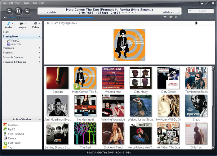Image resolution: width=217 pixels, height=156 pixels.
Task: Toggle shuffle mode icon
Action: [x=171, y=17]
